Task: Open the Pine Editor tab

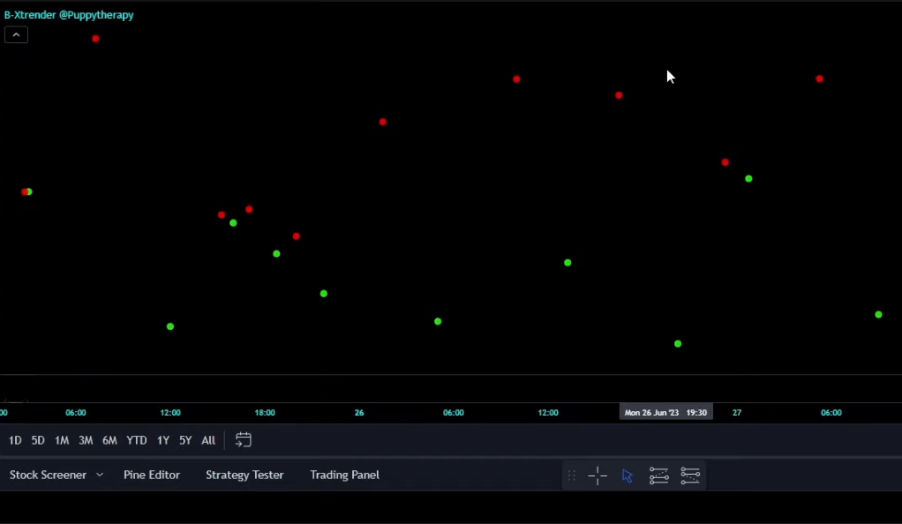Action: (x=152, y=475)
